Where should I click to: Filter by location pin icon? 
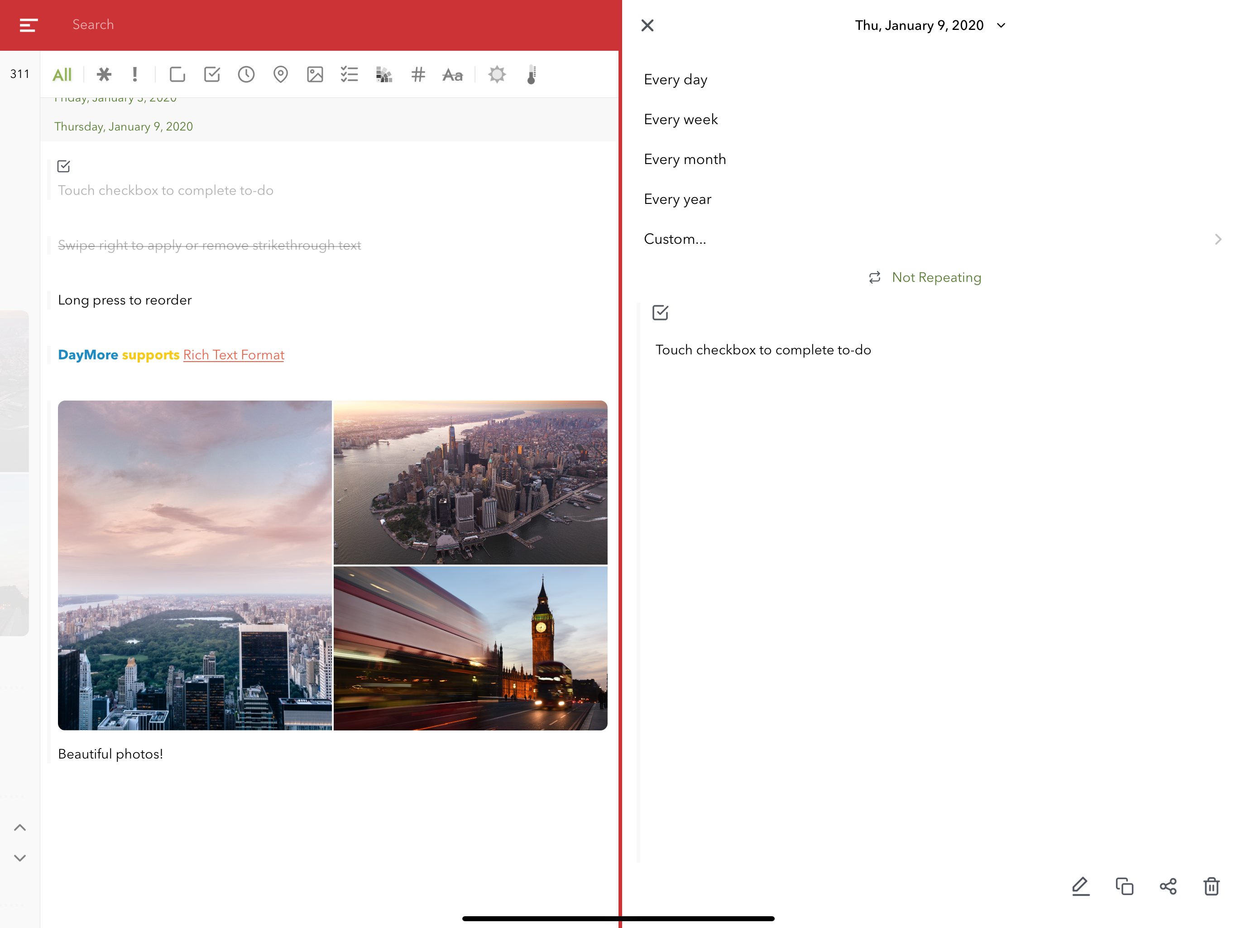280,74
